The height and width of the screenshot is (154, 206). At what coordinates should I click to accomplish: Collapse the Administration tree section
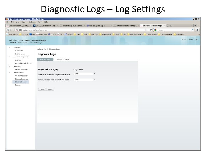click(9, 72)
